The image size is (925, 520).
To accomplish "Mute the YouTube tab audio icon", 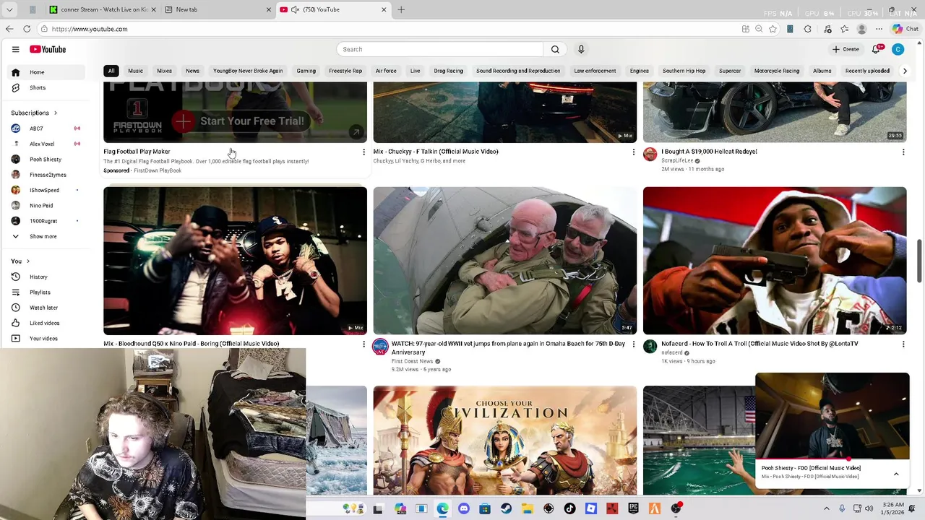I will point(295,9).
